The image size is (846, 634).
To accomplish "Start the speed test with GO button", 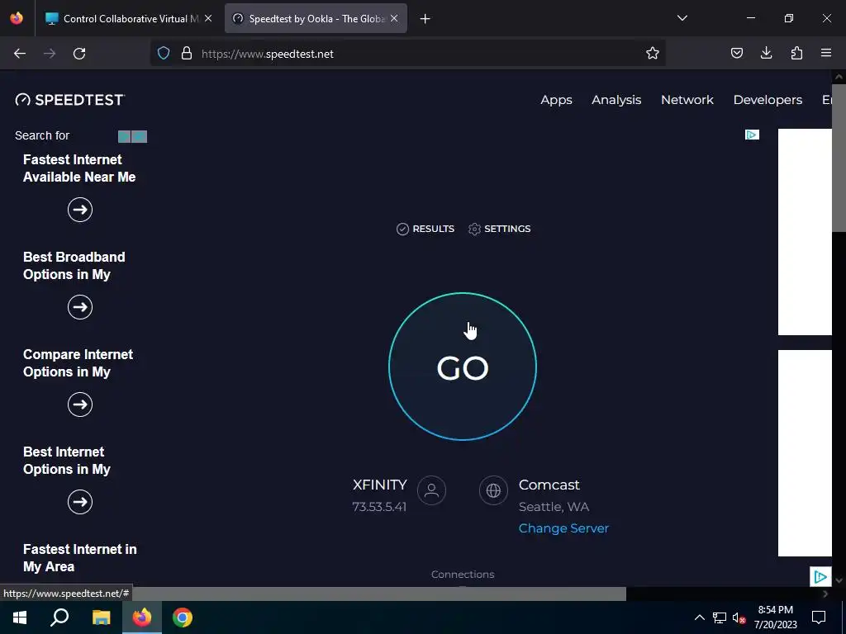I will point(463,367).
